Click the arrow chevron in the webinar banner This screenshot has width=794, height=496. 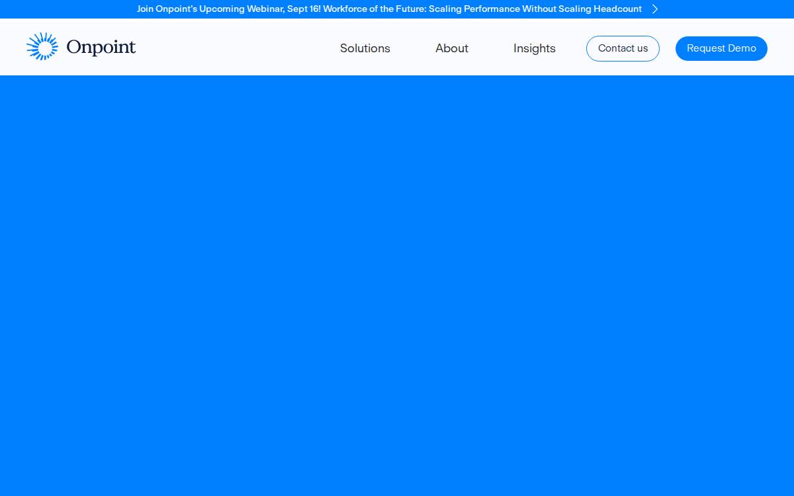coord(655,9)
